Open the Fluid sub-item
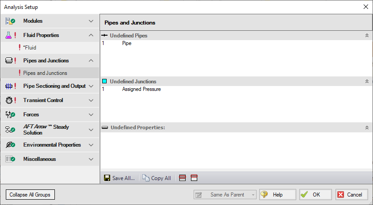 [50, 48]
